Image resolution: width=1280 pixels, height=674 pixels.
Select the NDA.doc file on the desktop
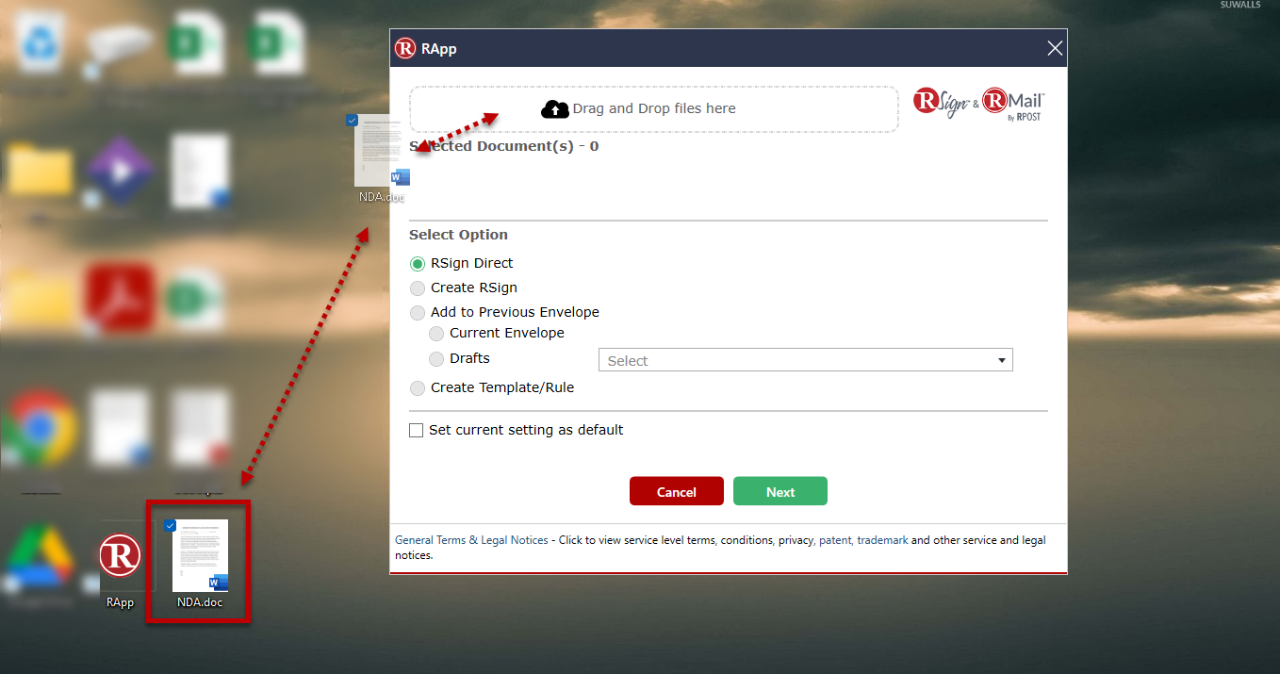199,563
